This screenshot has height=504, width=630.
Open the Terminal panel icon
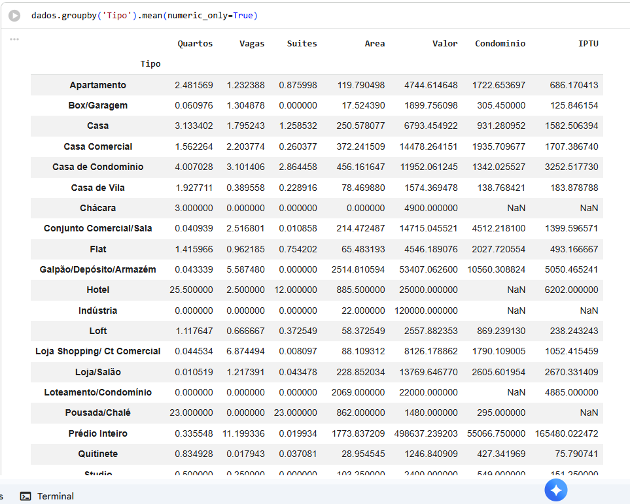[x=26, y=496]
